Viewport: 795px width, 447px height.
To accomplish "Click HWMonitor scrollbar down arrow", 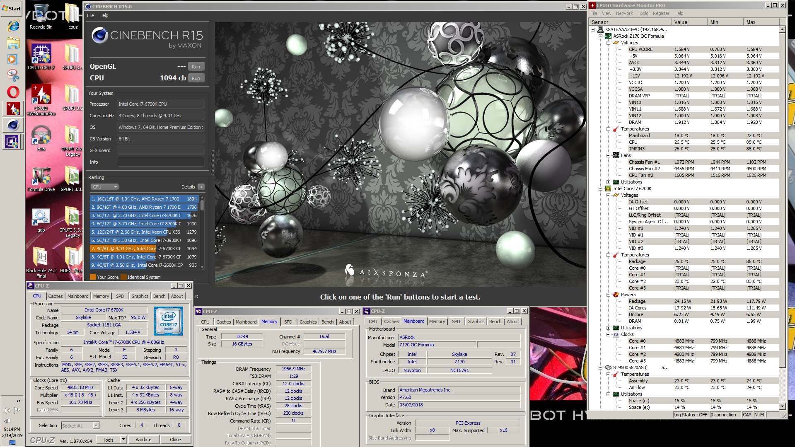I will pos(782,406).
